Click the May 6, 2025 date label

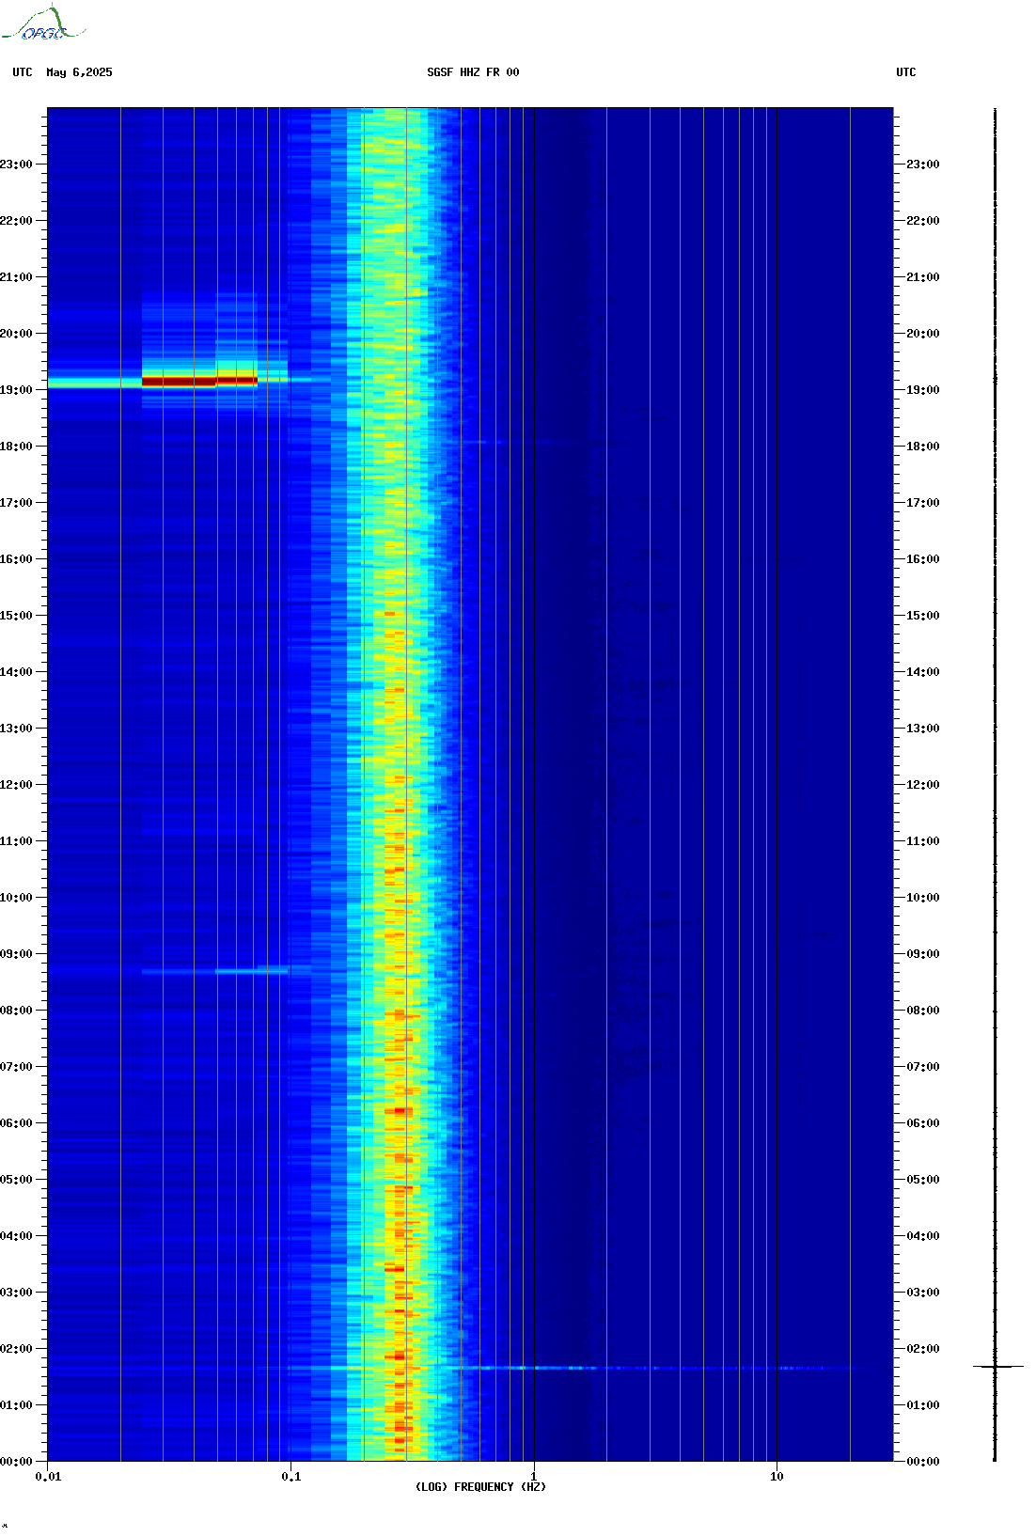point(79,72)
